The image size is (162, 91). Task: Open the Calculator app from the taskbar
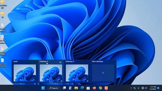point(70,88)
